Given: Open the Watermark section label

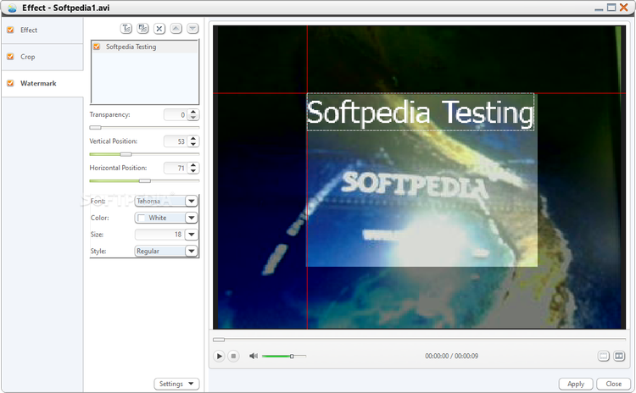Looking at the screenshot, I should (x=38, y=83).
